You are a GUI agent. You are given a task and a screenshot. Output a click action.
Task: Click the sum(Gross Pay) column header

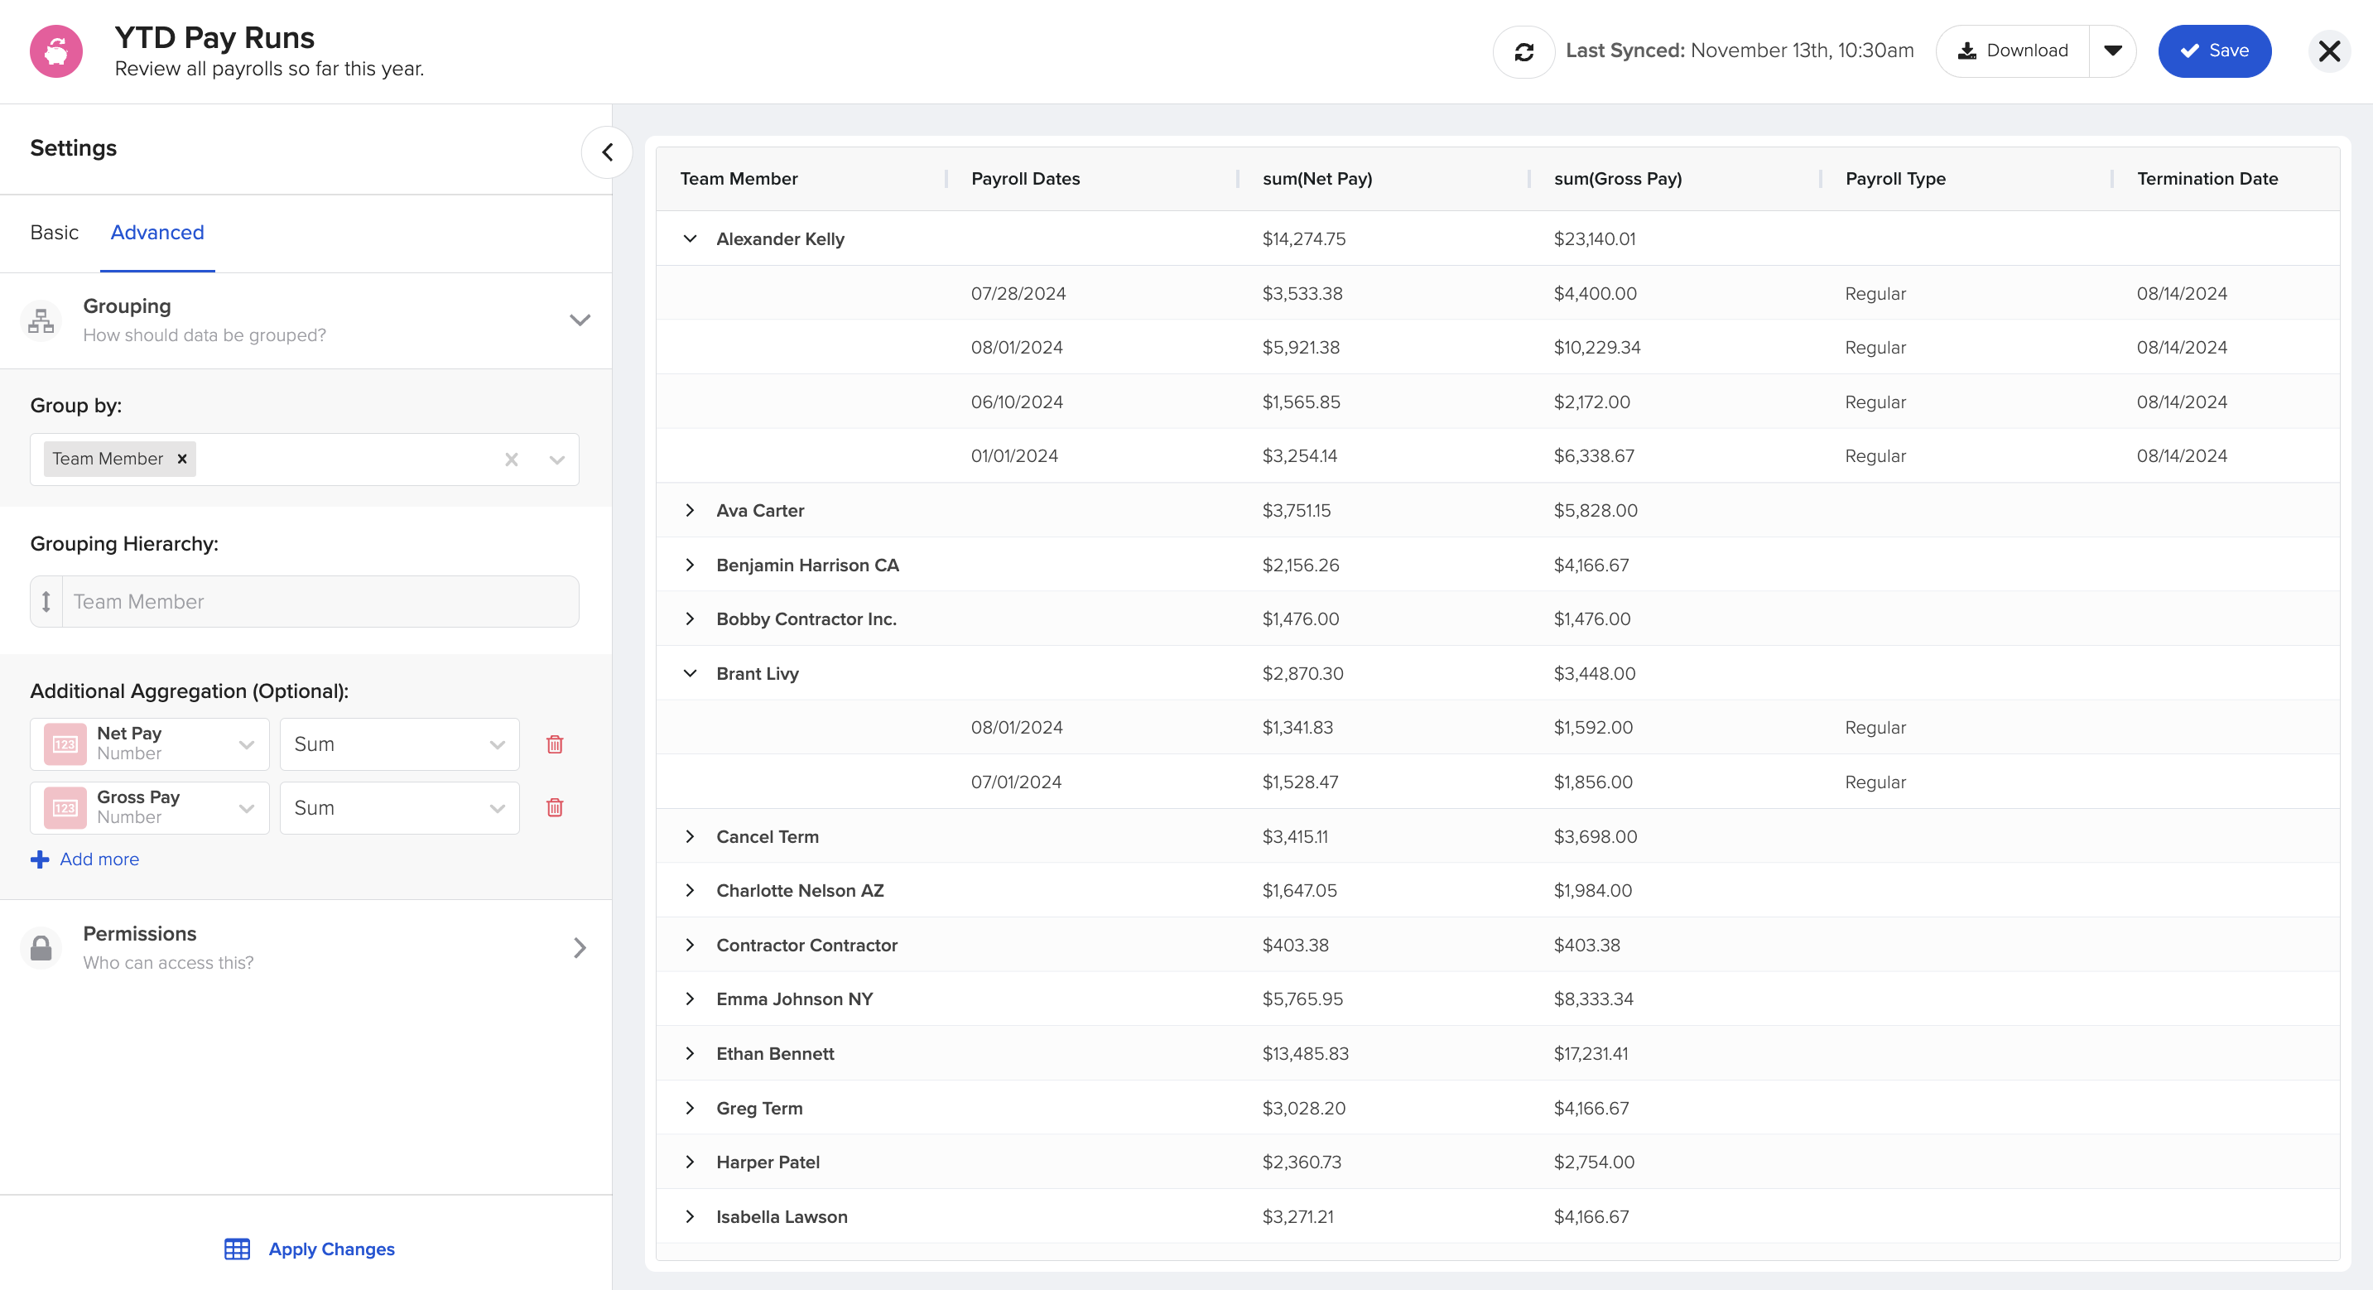point(1618,179)
